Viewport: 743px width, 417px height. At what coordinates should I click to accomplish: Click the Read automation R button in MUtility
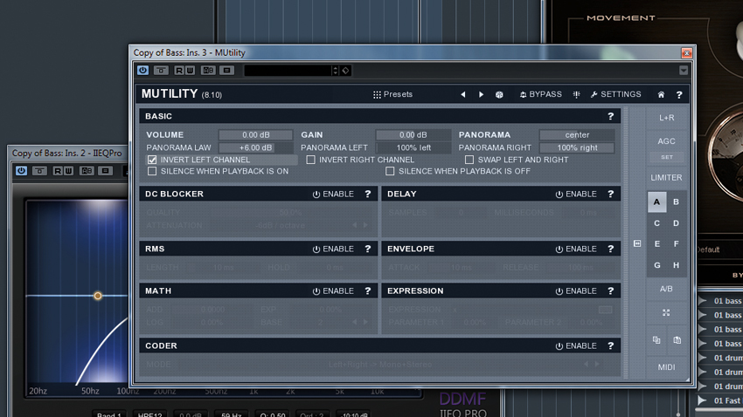pos(179,71)
